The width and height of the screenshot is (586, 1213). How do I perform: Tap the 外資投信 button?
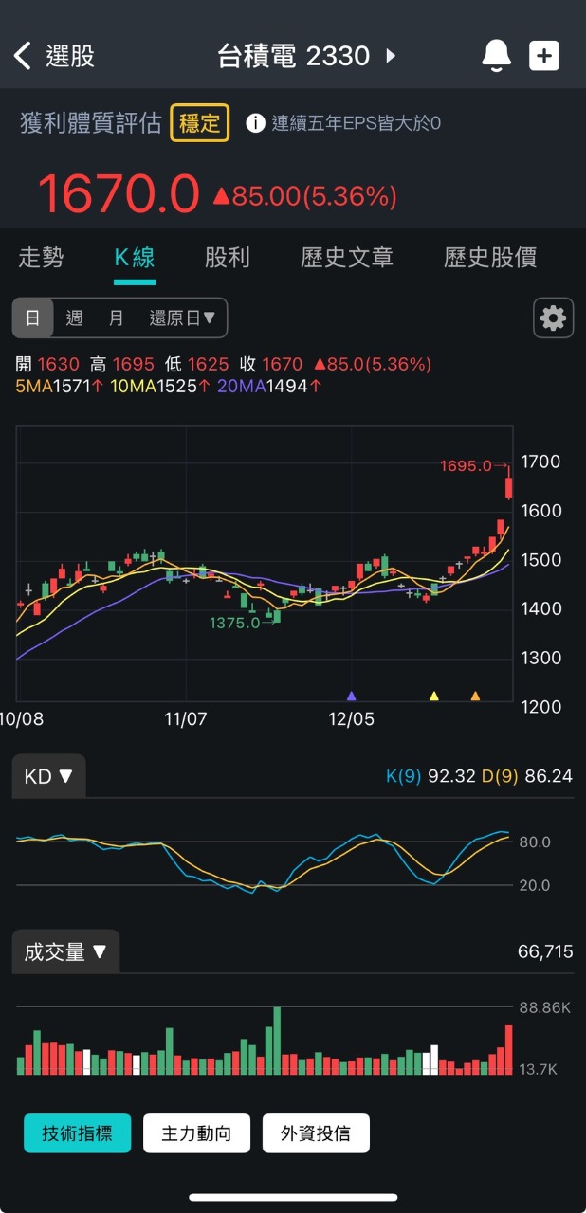316,1132
